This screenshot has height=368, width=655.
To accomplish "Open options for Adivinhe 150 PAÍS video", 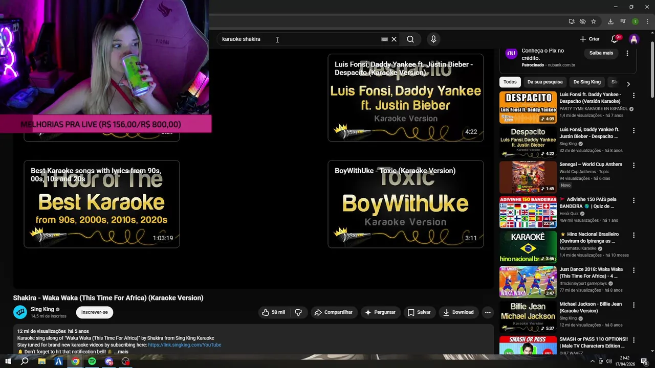I will tap(634, 200).
